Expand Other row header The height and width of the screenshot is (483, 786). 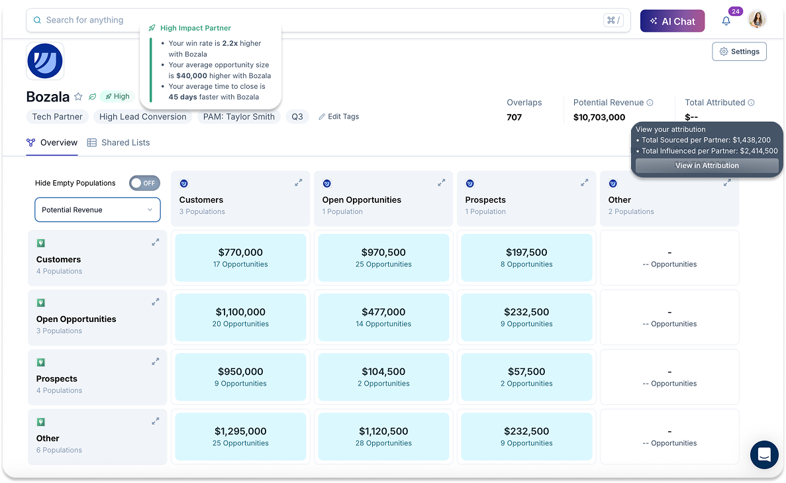(156, 421)
